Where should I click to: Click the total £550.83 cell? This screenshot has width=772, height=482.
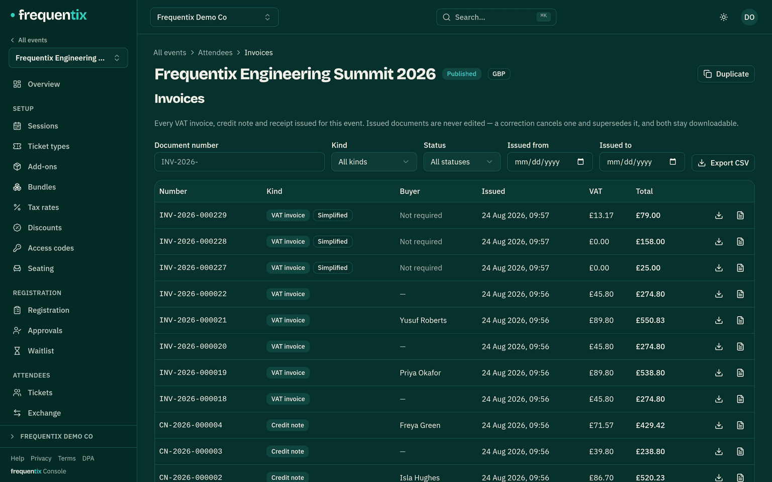(650, 320)
